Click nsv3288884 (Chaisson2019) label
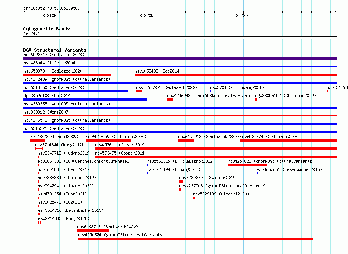Image resolution: width=348 pixels, height=254 pixels. (x=67, y=178)
